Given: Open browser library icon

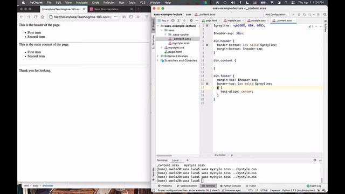Looking at the screenshot, I should tap(124, 17).
